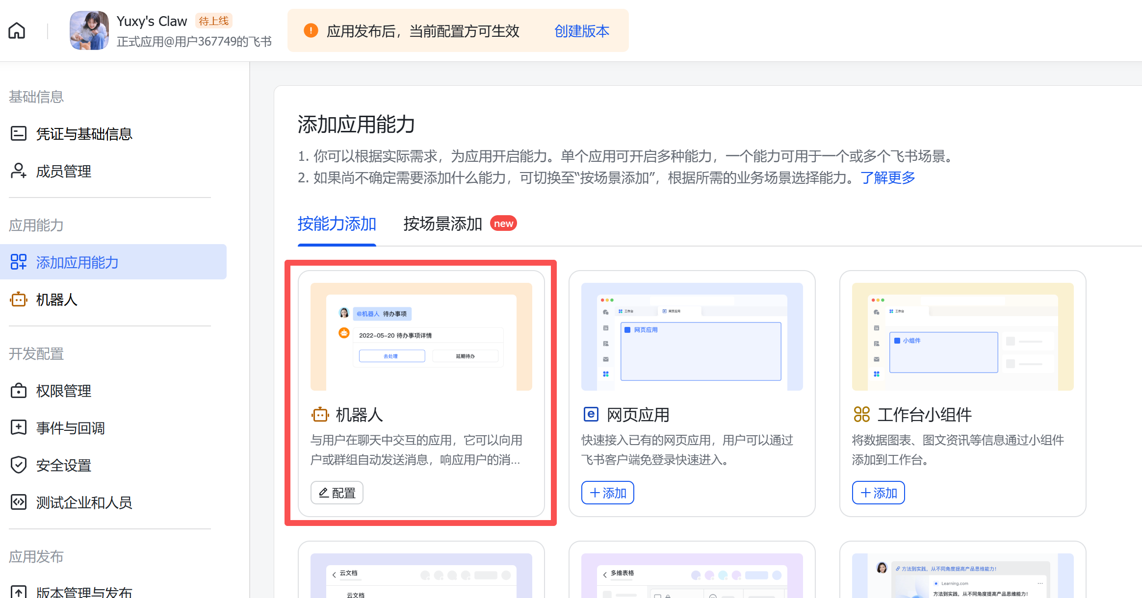Click 添加 button under 工作台小组件

click(x=878, y=493)
